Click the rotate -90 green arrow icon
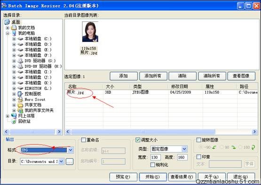Screen dimensions: 261x185 (x=214, y=147)
